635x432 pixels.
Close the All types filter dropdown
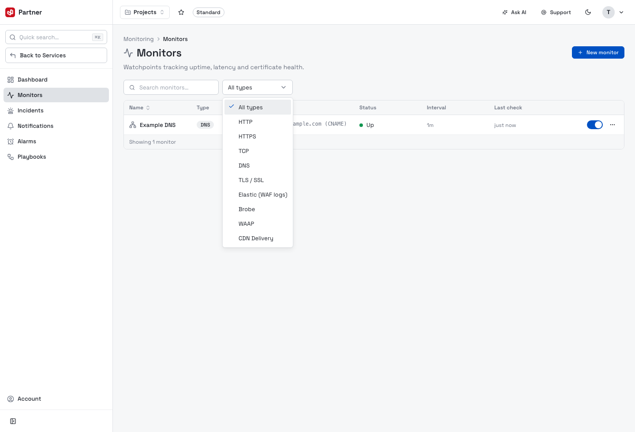point(258,87)
